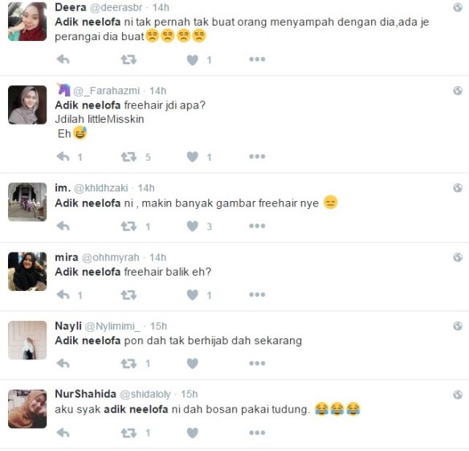Reply to mira's tweet
This screenshot has height=451, width=469.
[63, 295]
